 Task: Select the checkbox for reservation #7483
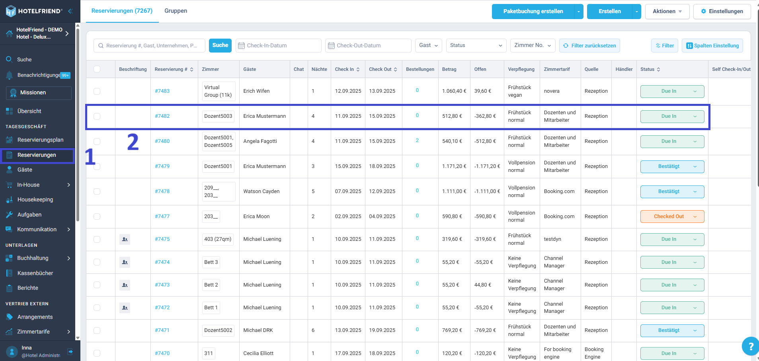[x=97, y=91]
